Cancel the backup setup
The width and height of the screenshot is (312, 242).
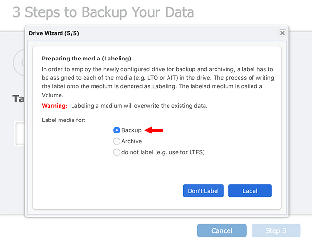click(x=222, y=230)
